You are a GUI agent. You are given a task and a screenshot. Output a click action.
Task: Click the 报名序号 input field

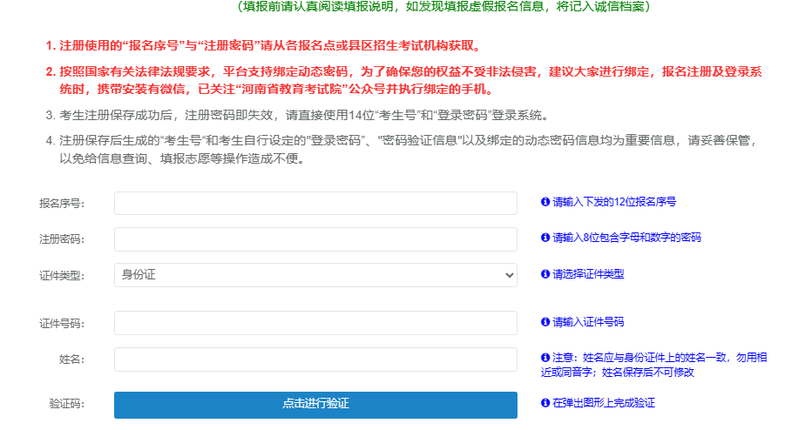(x=315, y=204)
